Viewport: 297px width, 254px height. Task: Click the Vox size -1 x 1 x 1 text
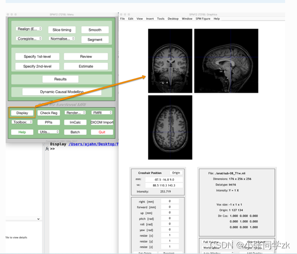tap(229, 204)
